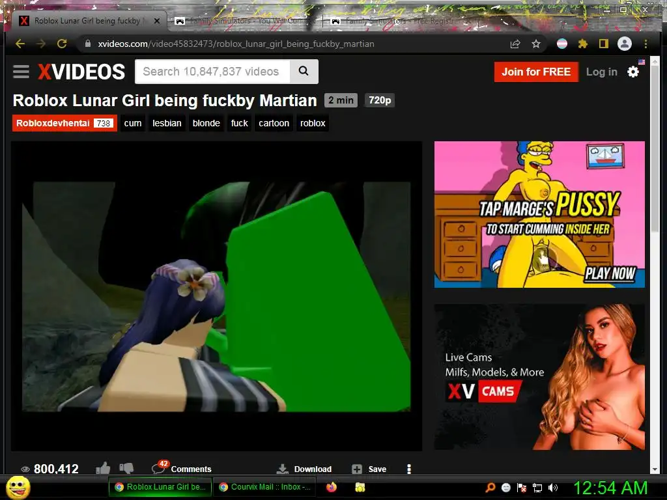The image size is (667, 500).
Task: Open more options dots beside Save
Action: pyautogui.click(x=409, y=469)
